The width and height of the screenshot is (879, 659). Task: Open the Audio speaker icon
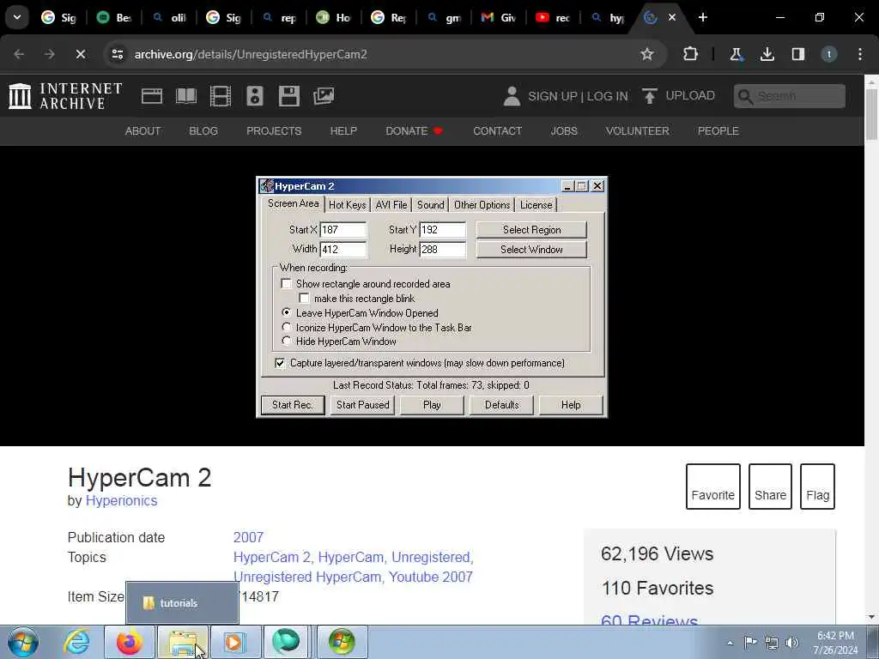[x=254, y=96]
